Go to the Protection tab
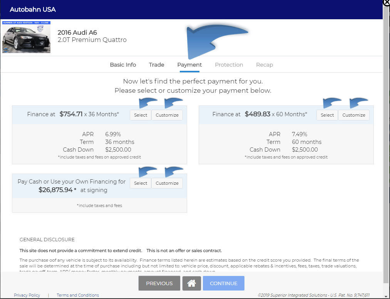Image resolution: width=390 pixels, height=299 pixels. point(229,65)
